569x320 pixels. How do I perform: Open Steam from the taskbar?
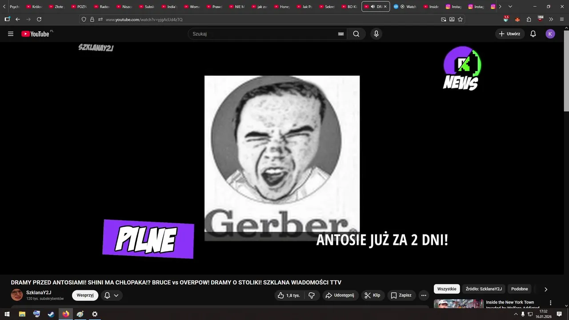click(51, 314)
